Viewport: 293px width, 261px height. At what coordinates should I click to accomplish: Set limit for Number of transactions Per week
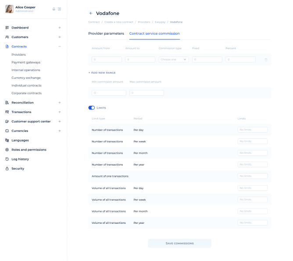coord(253,141)
